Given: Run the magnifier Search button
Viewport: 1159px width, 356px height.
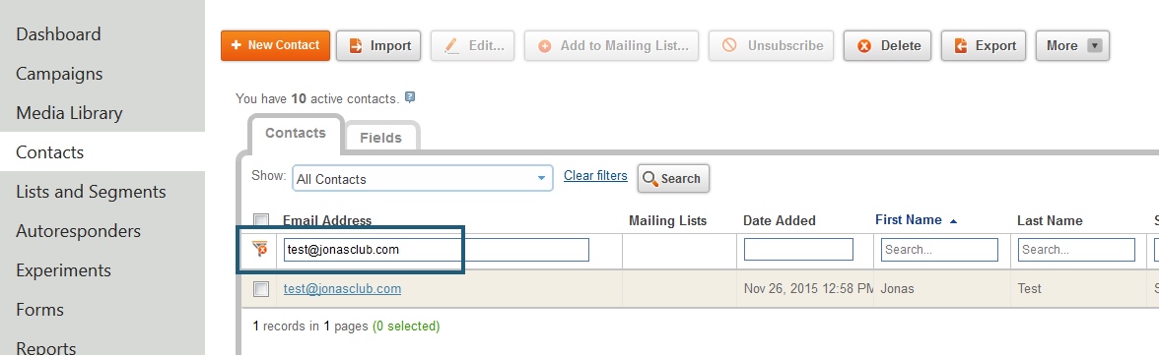Looking at the screenshot, I should coord(672,178).
